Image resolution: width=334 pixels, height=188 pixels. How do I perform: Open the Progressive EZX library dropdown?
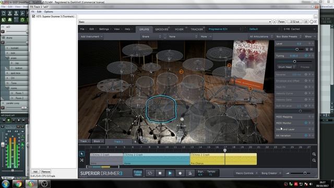click(225, 29)
